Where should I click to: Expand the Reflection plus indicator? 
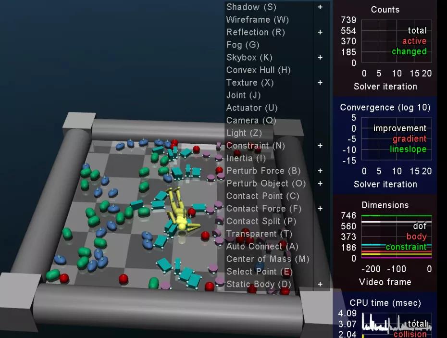click(x=320, y=32)
